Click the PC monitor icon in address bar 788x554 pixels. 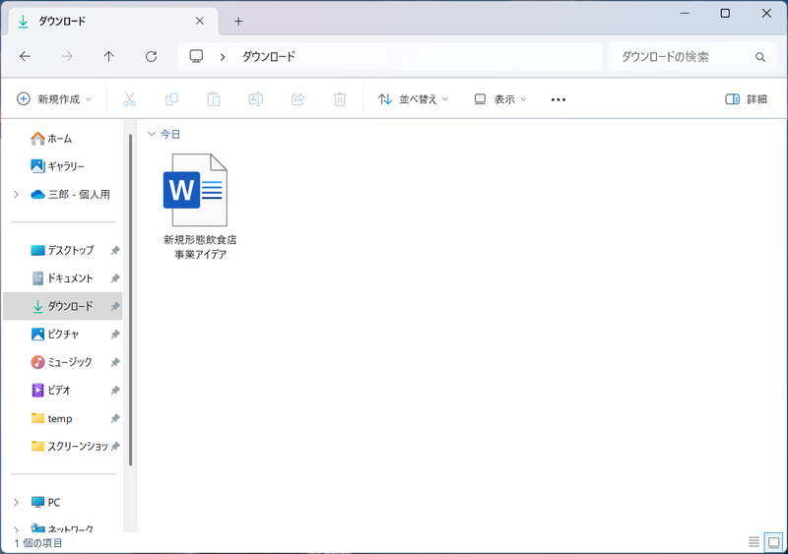coord(196,56)
